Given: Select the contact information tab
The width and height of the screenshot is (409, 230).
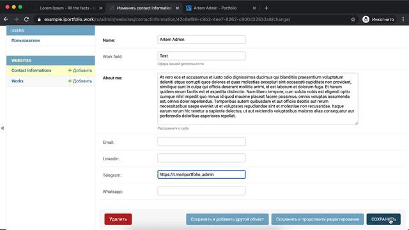Looking at the screenshot, I should tap(144, 8).
